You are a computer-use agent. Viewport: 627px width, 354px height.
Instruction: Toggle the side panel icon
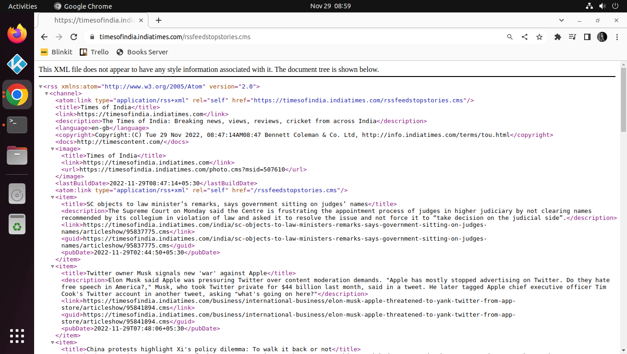coord(587,37)
